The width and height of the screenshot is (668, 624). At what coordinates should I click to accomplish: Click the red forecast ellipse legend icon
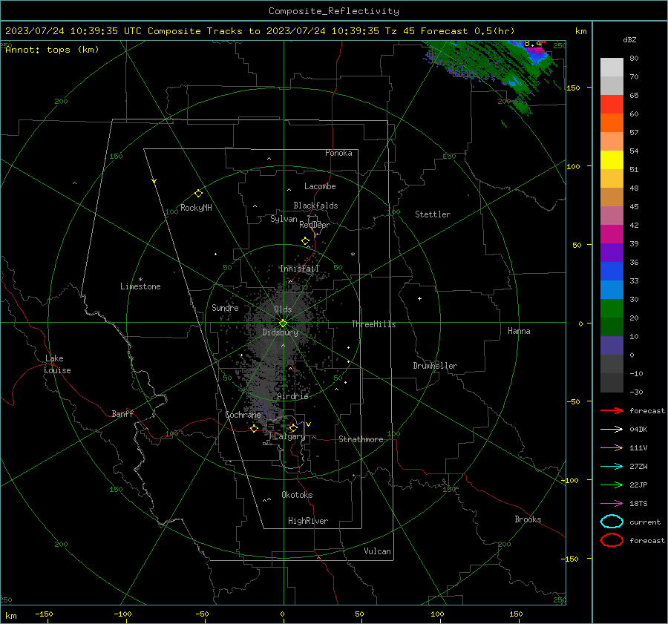(612, 540)
